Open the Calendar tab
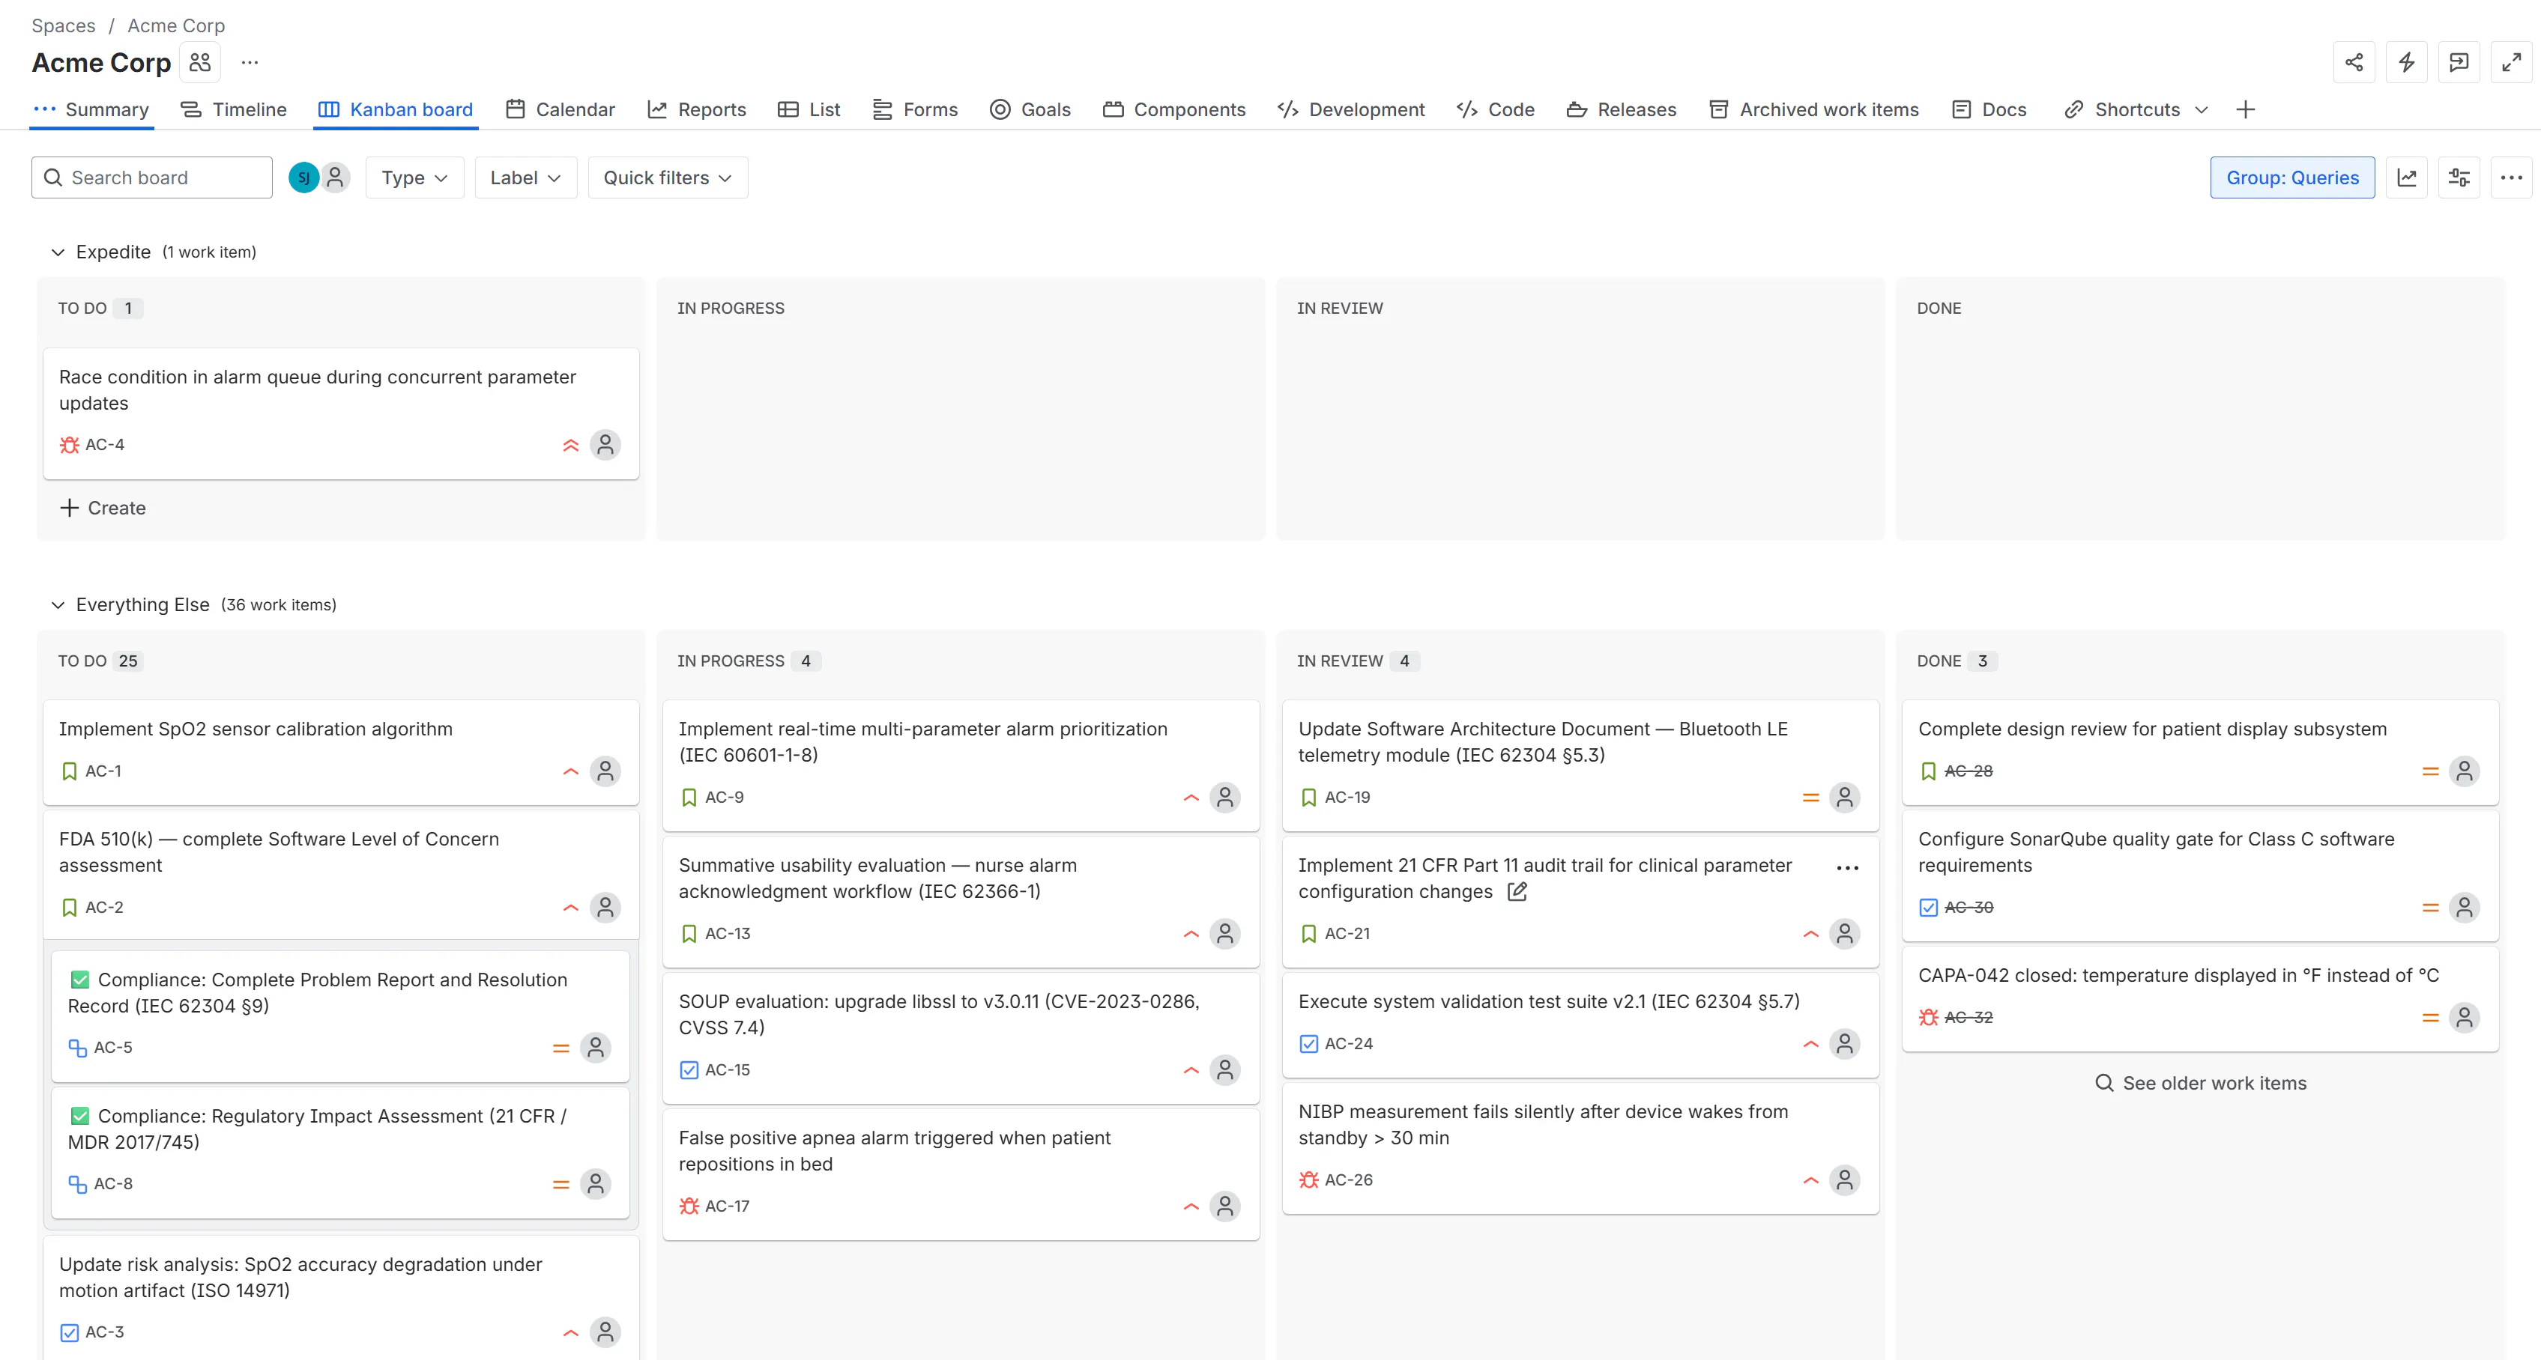Viewport: 2541px width, 1360px height. point(561,109)
